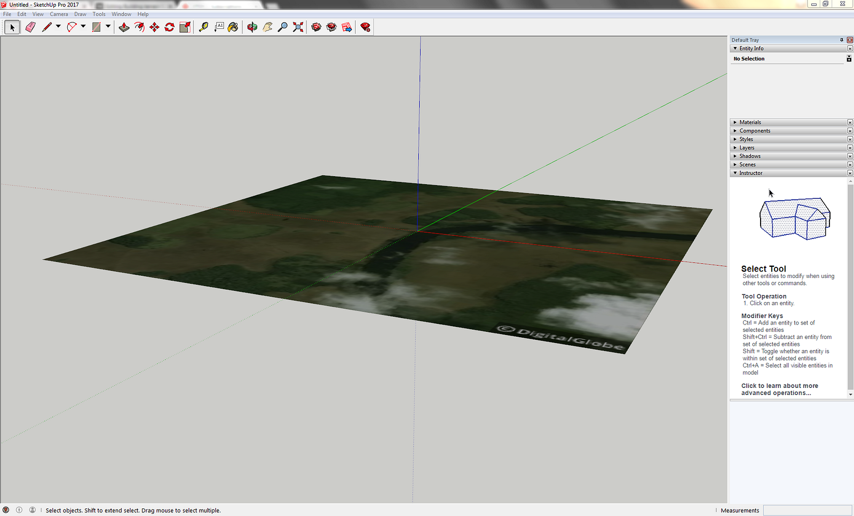Click the 'No Selection' text in Entity Info

749,59
